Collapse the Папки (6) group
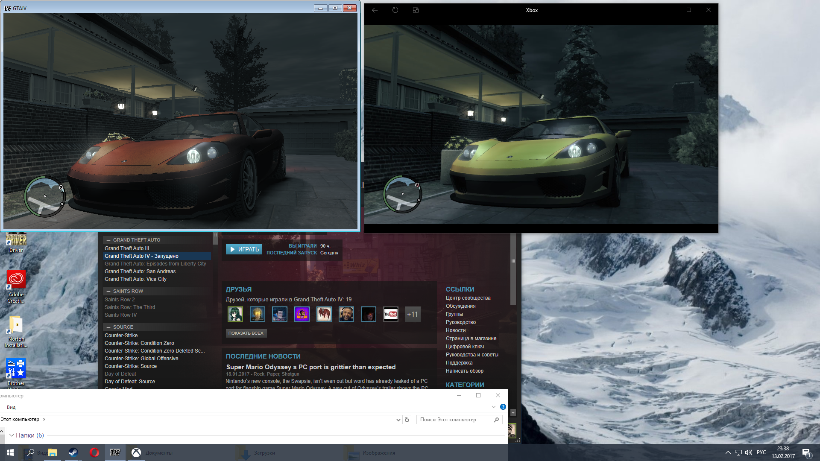The height and width of the screenshot is (461, 820). [x=12, y=435]
